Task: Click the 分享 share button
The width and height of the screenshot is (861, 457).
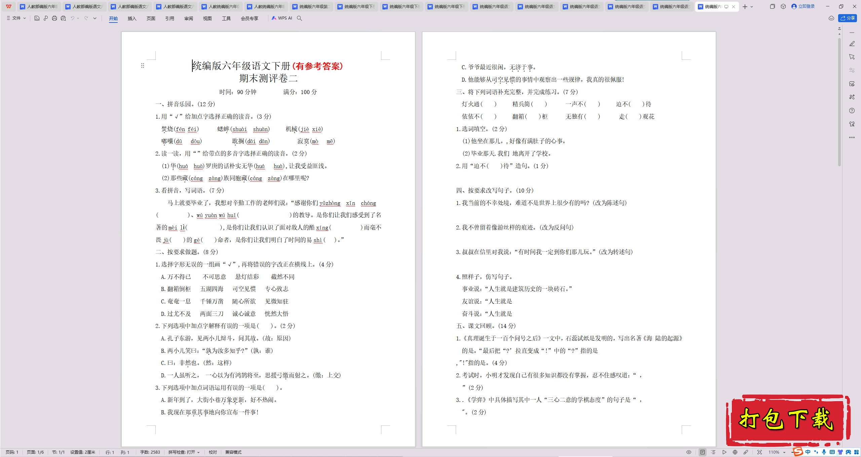Action: (848, 18)
